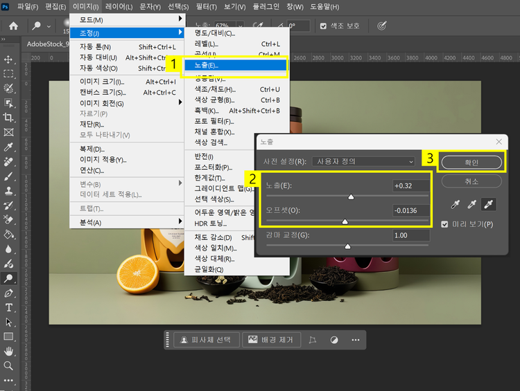Select the Move tool in the toolbar

coord(9,60)
